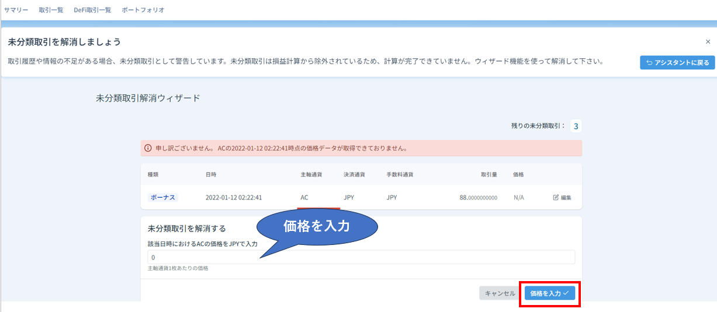Close the 未分類取引 banner with X
The image size is (717, 312).
[x=708, y=41]
